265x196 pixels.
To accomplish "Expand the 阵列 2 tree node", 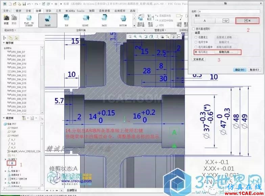I will 5,179.
